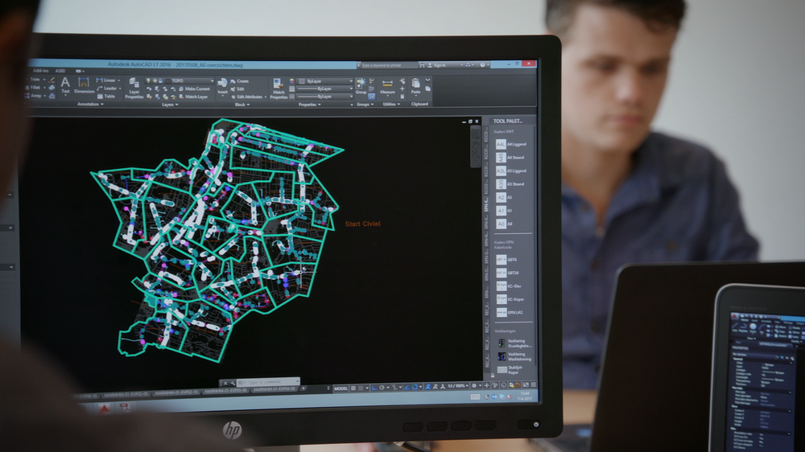
Task: Select the Text annotation tool
Action: [x=65, y=85]
